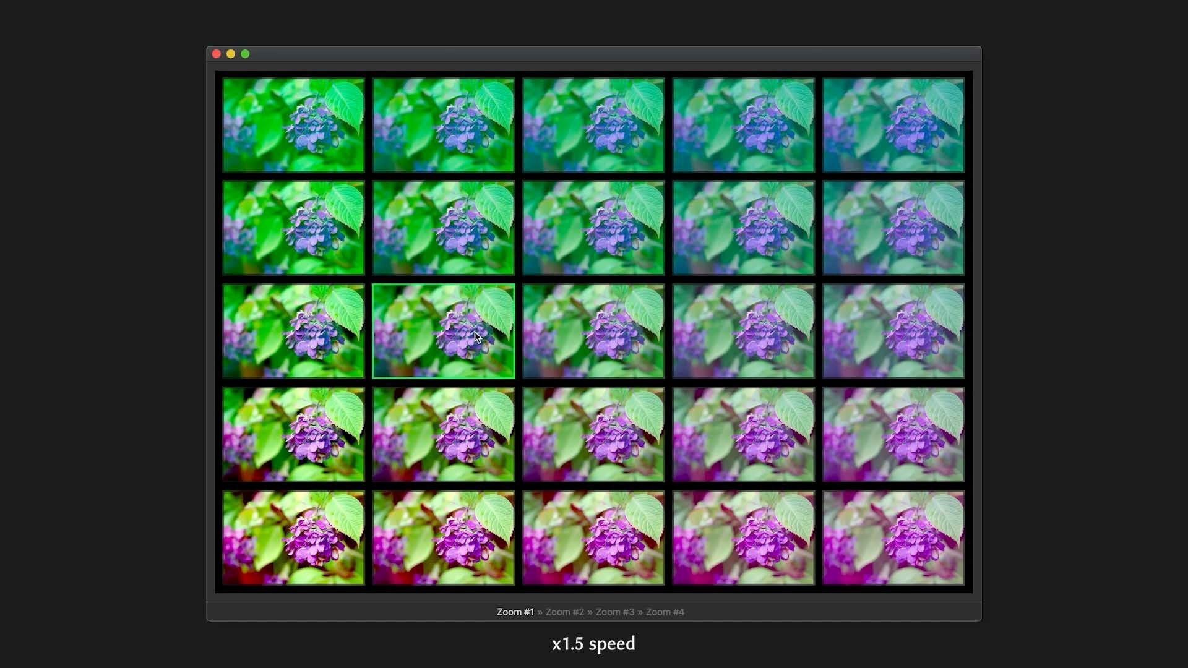Viewport: 1188px width, 668px height.
Task: Choose the second-row fourth-column thumbnail
Action: (x=743, y=228)
